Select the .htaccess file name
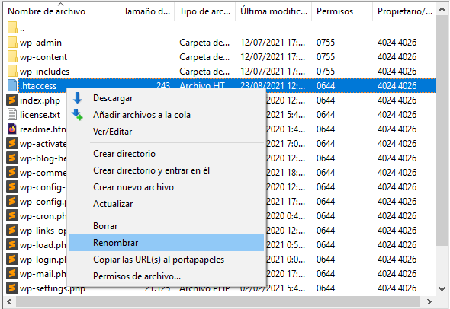450x309 pixels. click(38, 86)
